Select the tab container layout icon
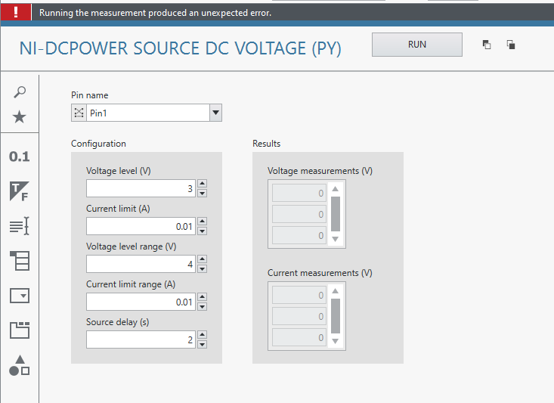Viewport: 554px width, 403px height. 20,330
